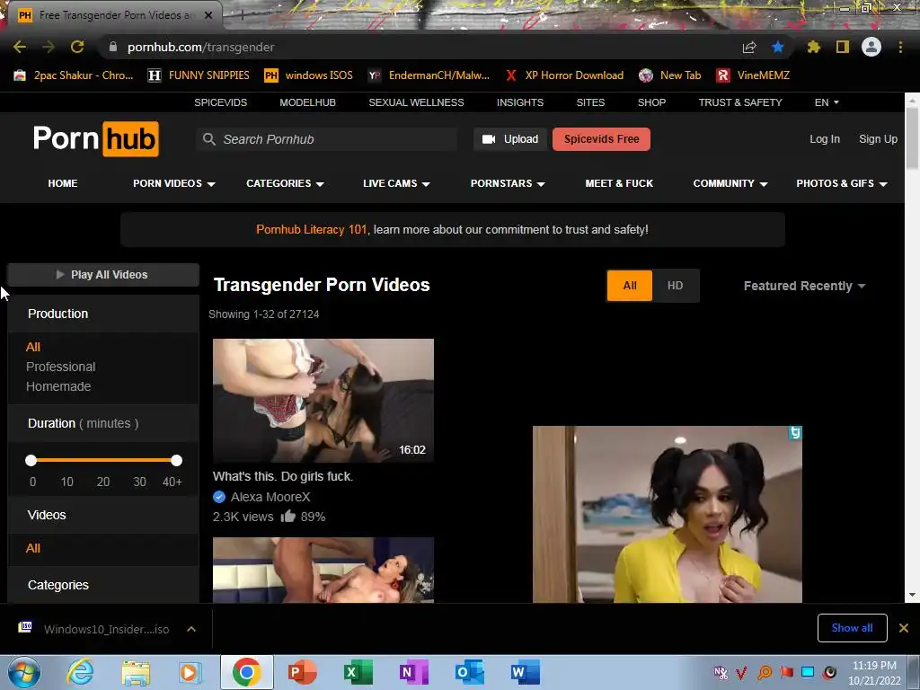Open Outlook from the taskbar
Image resolution: width=920 pixels, height=690 pixels.
click(x=469, y=672)
